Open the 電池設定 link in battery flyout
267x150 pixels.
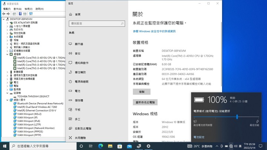tap(199, 137)
